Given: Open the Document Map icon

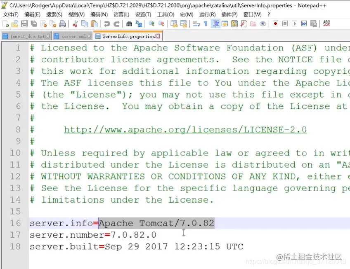Looking at the screenshot, I should coord(234,24).
